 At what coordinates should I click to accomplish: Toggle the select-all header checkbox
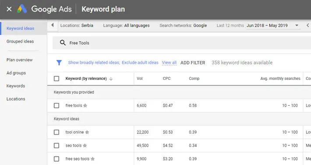[57, 79]
